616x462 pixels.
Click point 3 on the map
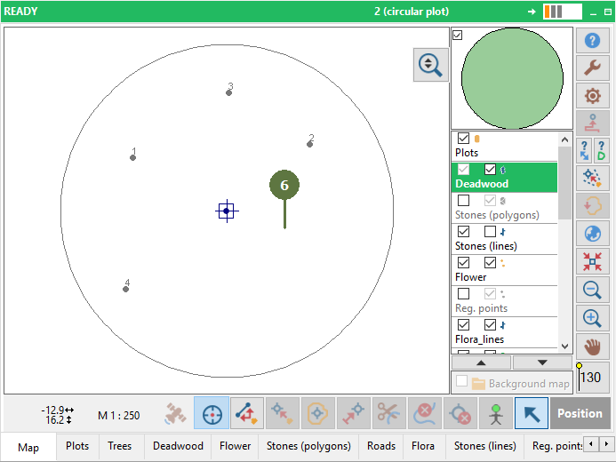228,92
